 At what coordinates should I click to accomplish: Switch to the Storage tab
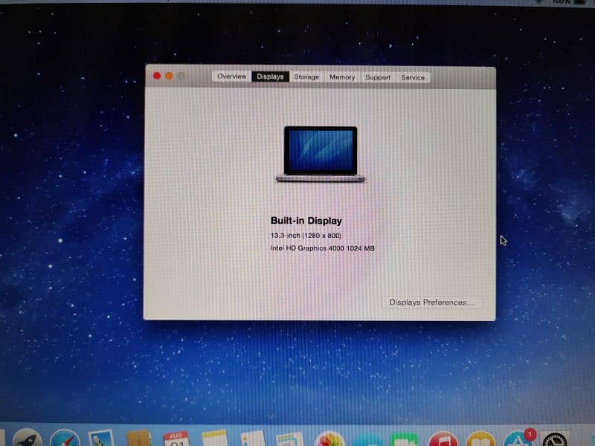(306, 77)
